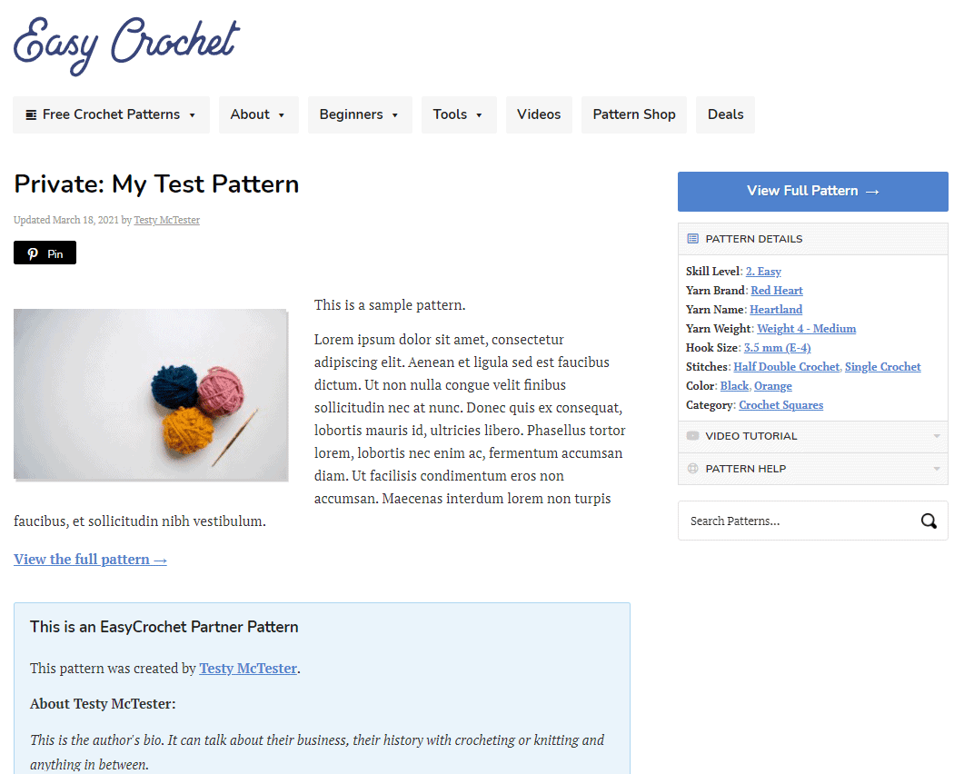Image resolution: width=964 pixels, height=774 pixels.
Task: Open the Half Double Crochet stitch link
Action: click(x=786, y=367)
